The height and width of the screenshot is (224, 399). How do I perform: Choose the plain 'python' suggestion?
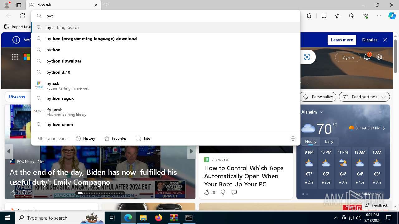point(166,50)
